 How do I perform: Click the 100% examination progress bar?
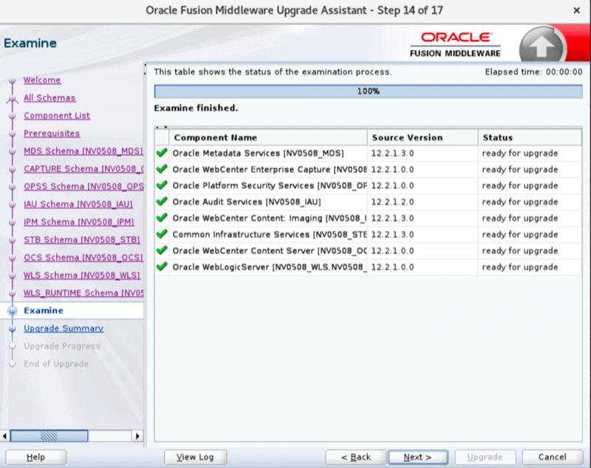pyautogui.click(x=368, y=91)
